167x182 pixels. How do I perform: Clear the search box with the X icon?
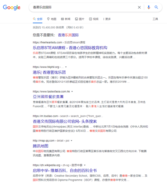tap(139, 7)
